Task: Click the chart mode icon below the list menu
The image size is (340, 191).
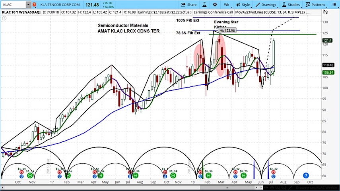Action: (325, 12)
